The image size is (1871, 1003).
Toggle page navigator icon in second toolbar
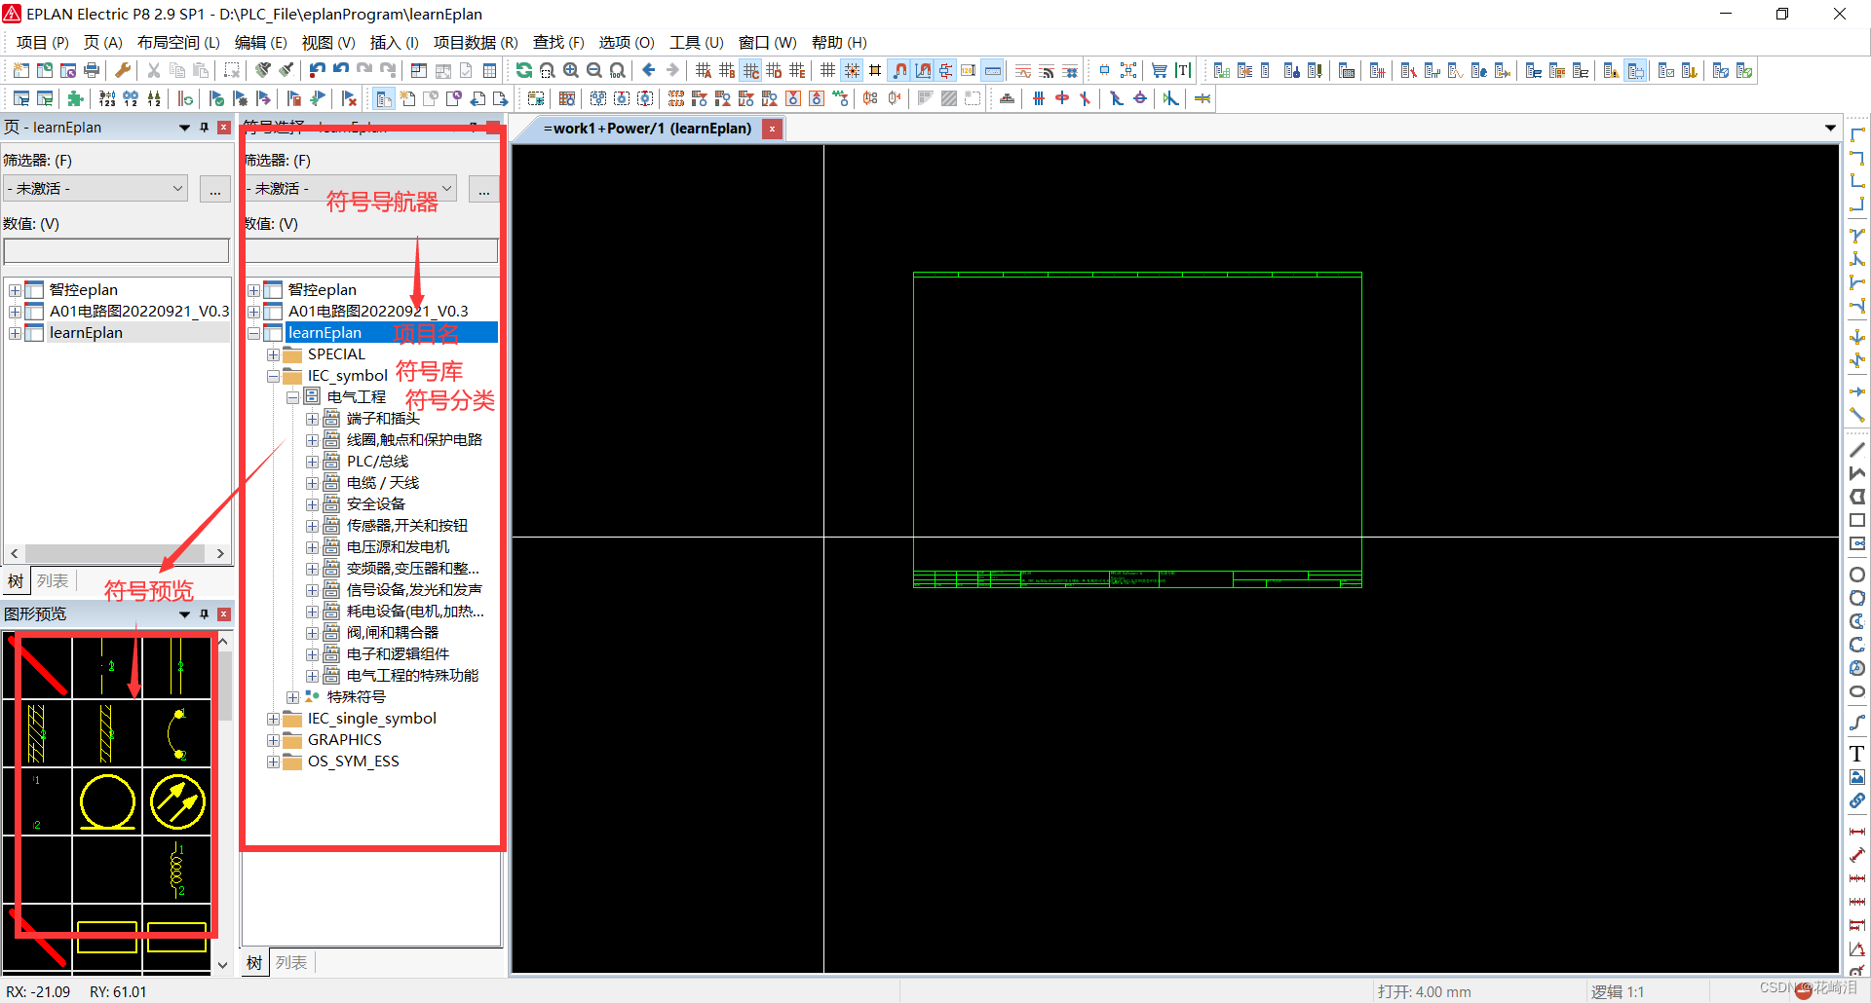point(384,98)
